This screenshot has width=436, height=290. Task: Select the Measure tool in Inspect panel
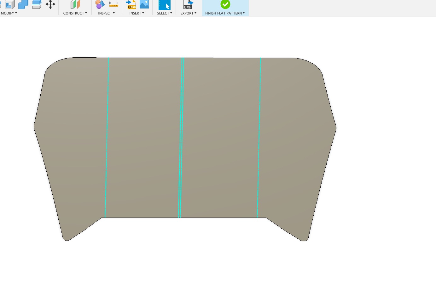click(x=113, y=4)
